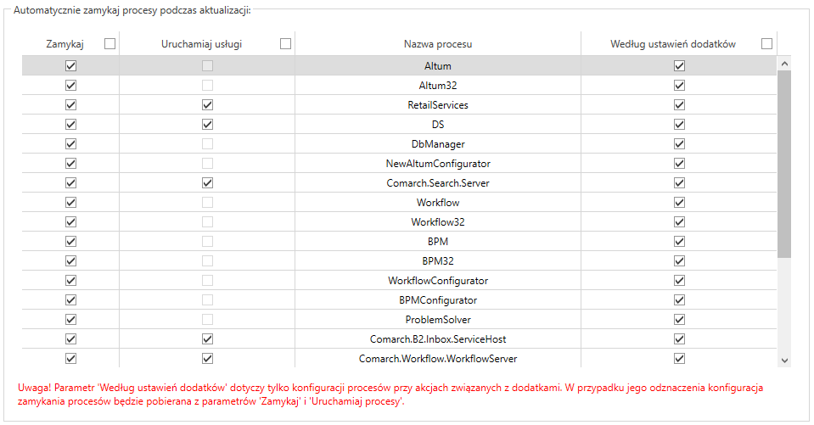Uncheck Zamykaj for the Altum row
This screenshot has height=425, width=814.
pos(70,66)
